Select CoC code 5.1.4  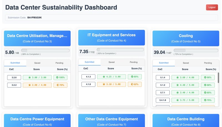[x=163, y=77]
